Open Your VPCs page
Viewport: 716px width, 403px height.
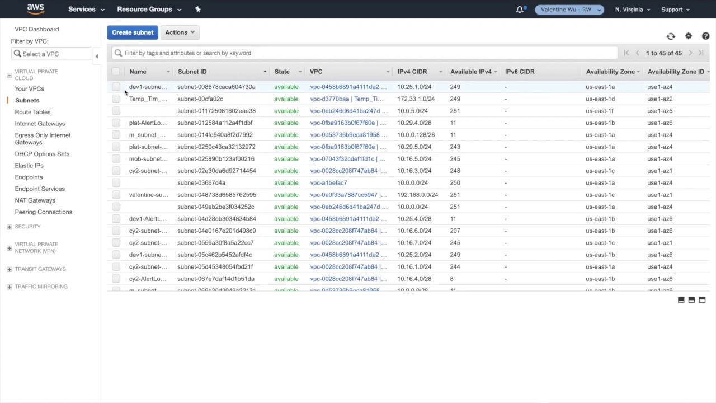[30, 89]
